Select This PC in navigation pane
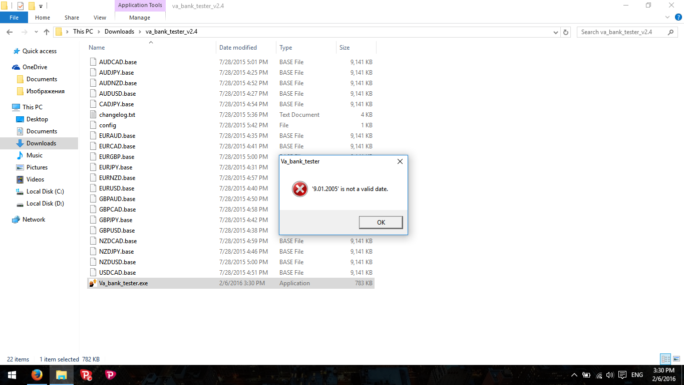 33,107
